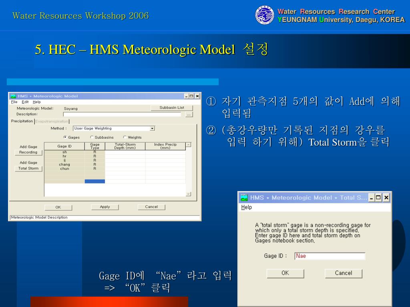Open File menu in Meteorologic Model window
Screen dimensions: 410x307
[x=14, y=102]
